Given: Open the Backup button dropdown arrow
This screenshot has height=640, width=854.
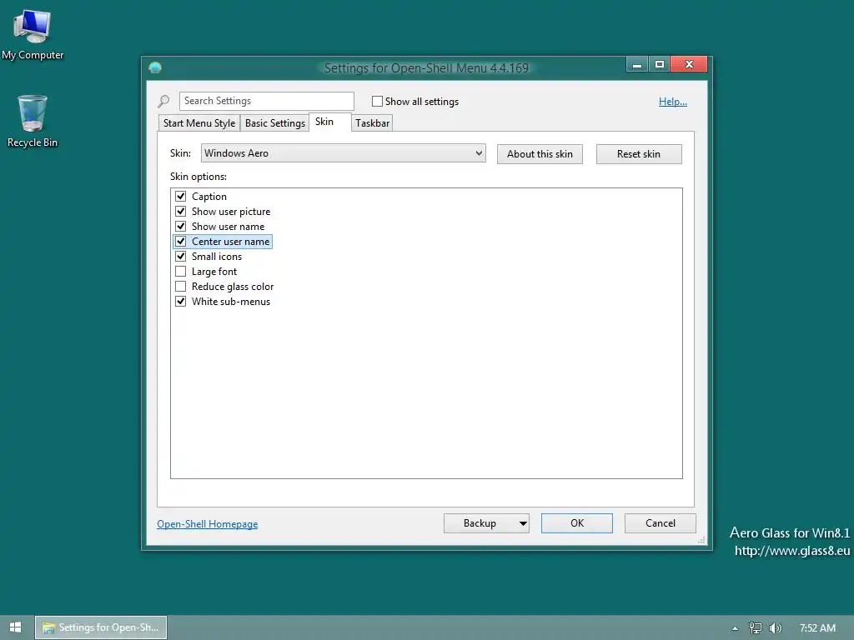Looking at the screenshot, I should click(x=523, y=523).
